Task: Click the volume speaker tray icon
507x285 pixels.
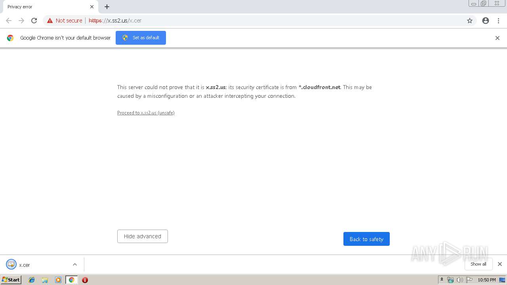Action: [460, 280]
